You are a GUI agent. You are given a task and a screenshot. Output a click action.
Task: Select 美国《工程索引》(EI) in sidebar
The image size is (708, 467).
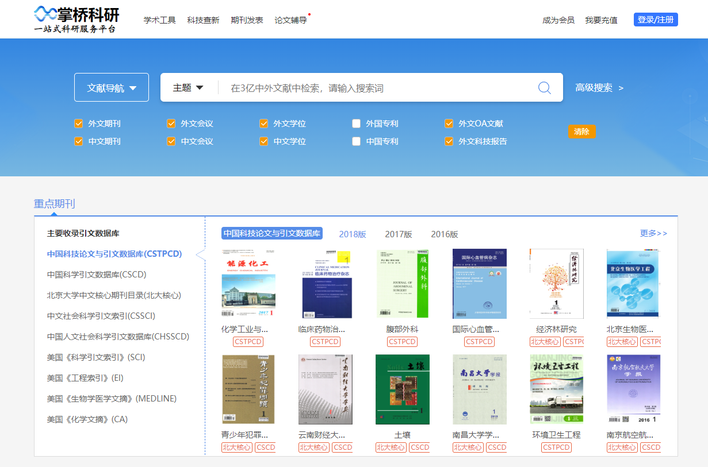point(85,378)
